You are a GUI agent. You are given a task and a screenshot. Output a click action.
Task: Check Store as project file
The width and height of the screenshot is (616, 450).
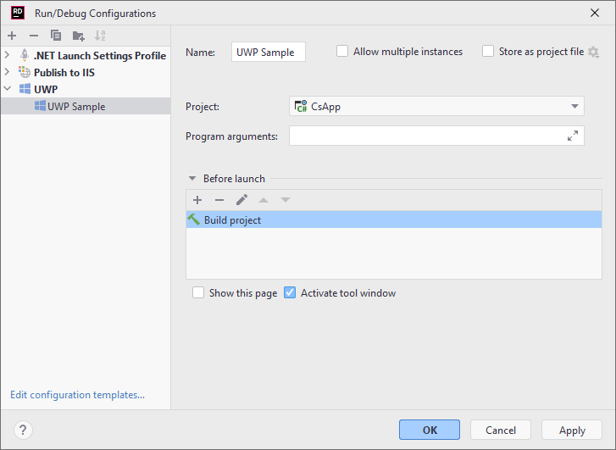coord(488,52)
